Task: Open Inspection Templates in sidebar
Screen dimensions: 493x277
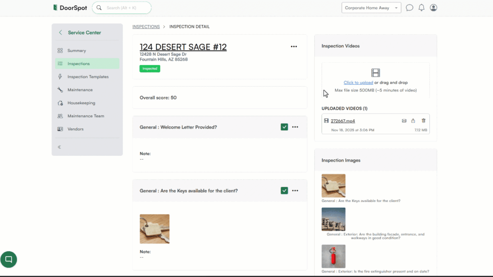Action: coord(88,77)
